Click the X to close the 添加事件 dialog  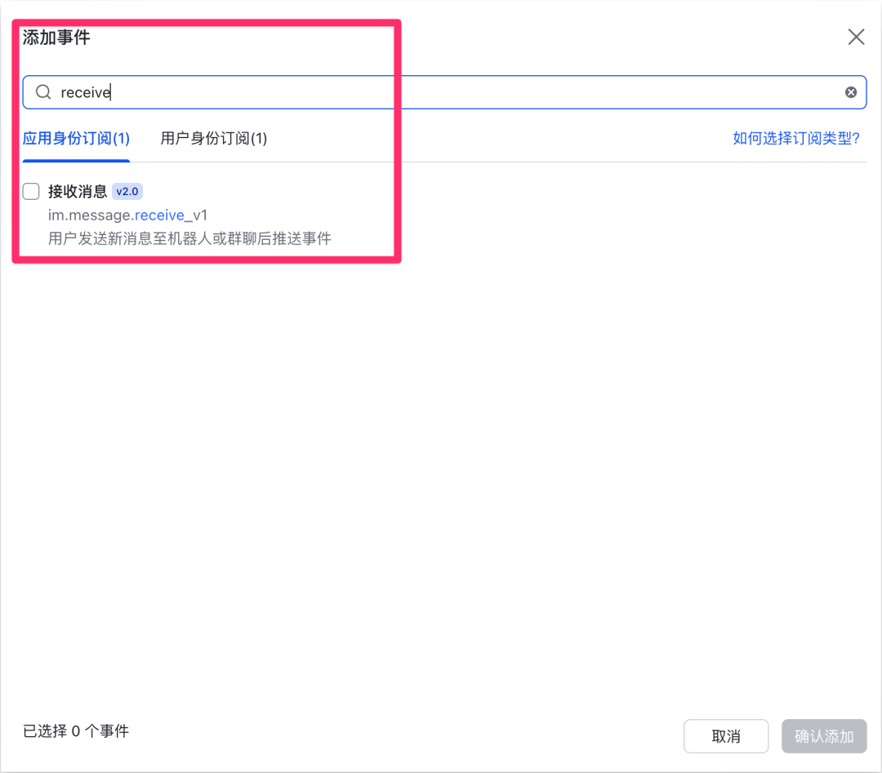855,36
